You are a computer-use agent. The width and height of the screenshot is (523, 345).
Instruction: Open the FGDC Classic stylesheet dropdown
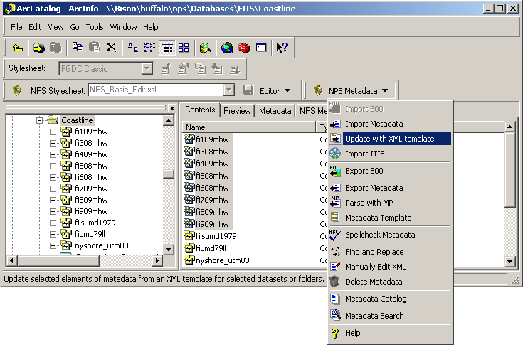point(147,69)
